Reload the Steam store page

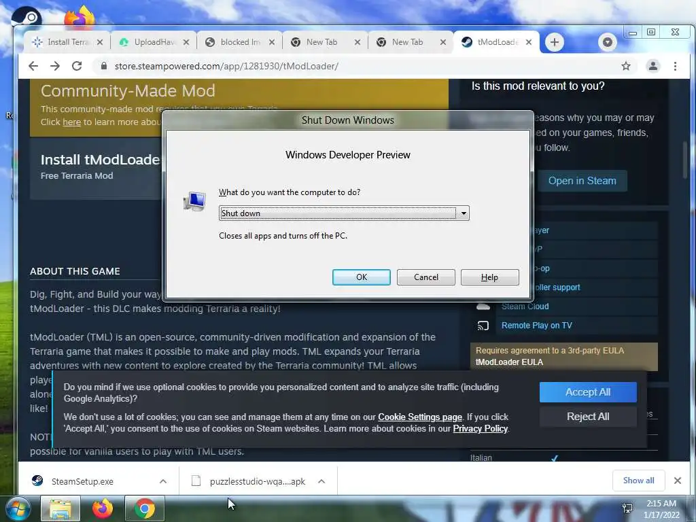point(77,66)
